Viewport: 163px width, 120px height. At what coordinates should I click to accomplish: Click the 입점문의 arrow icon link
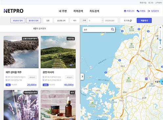(x=149, y=11)
